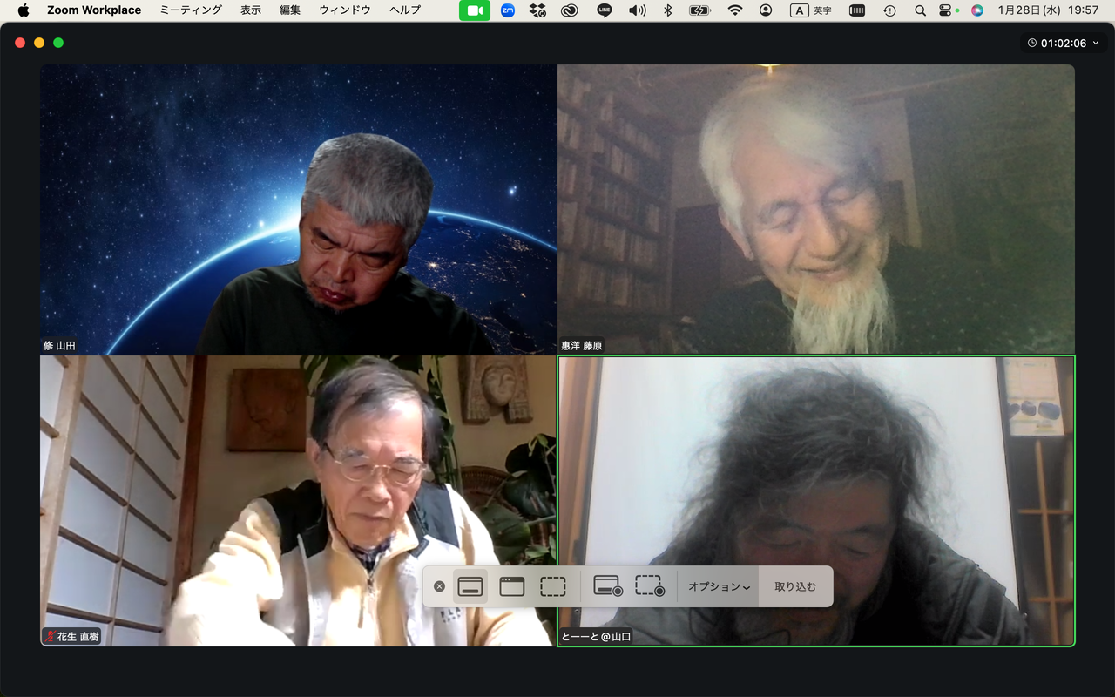Select the 花生 直樹 video tile

point(298,501)
